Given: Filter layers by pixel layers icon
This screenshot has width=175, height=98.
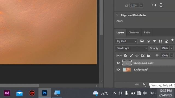Looking at the screenshot, I should click(x=142, y=41).
